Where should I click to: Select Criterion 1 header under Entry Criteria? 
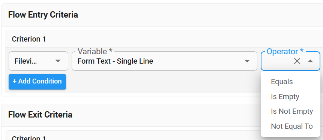[29, 39]
